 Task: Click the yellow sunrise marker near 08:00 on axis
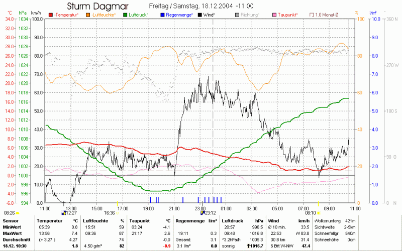[x=319, y=204]
